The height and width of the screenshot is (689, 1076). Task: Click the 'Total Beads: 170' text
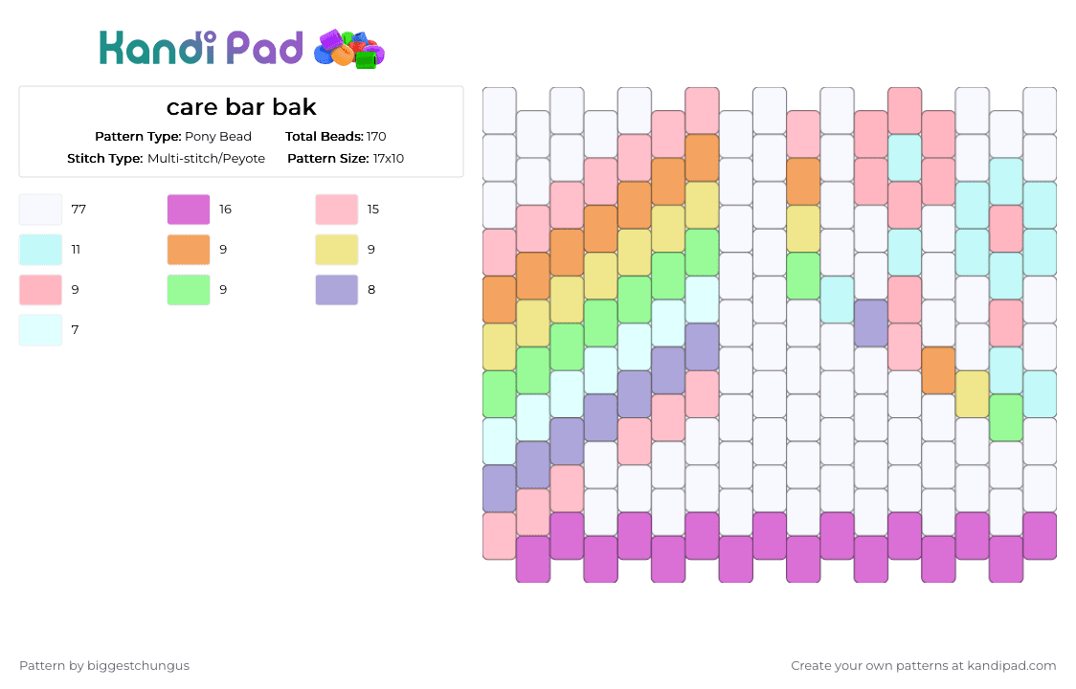tap(336, 137)
